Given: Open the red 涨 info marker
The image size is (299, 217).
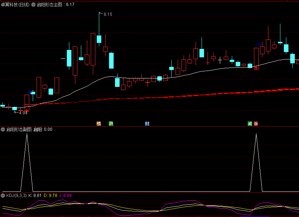Looking at the screenshot, I should pos(256,123).
